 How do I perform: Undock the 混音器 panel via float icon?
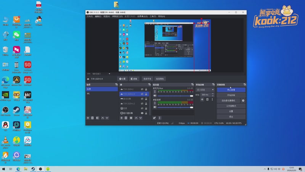[x=193, y=84]
